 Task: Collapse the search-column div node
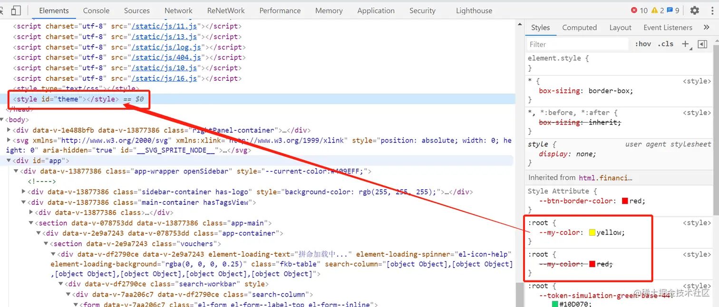point(69,294)
